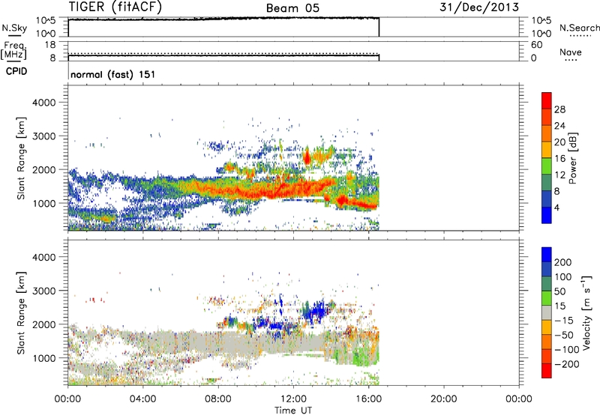Click the '20:00' time axis label
The image size is (600, 415).
tap(443, 399)
